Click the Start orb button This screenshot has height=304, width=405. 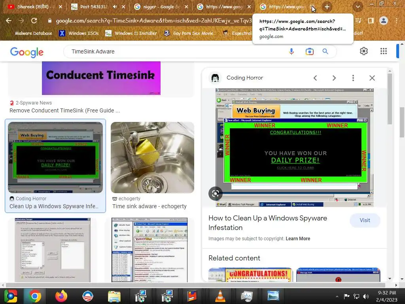point(10,296)
